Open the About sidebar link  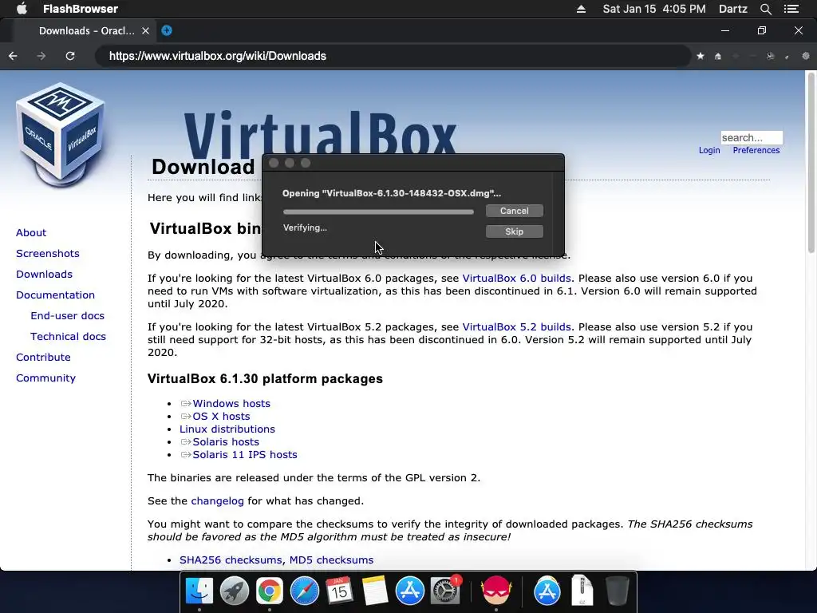(31, 232)
